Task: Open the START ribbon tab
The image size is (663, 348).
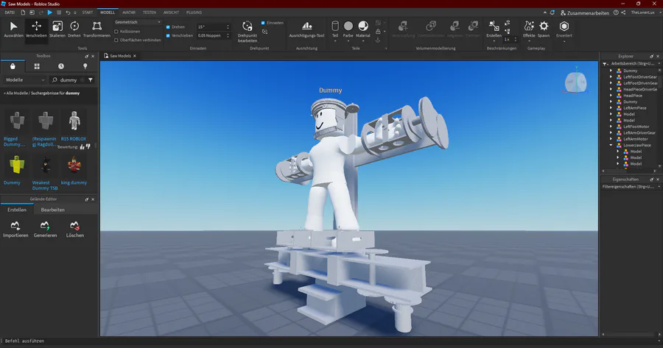Action: (88, 13)
